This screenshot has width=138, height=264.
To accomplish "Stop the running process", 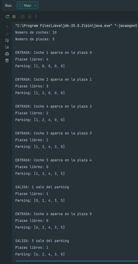I will tap(14, 17).
